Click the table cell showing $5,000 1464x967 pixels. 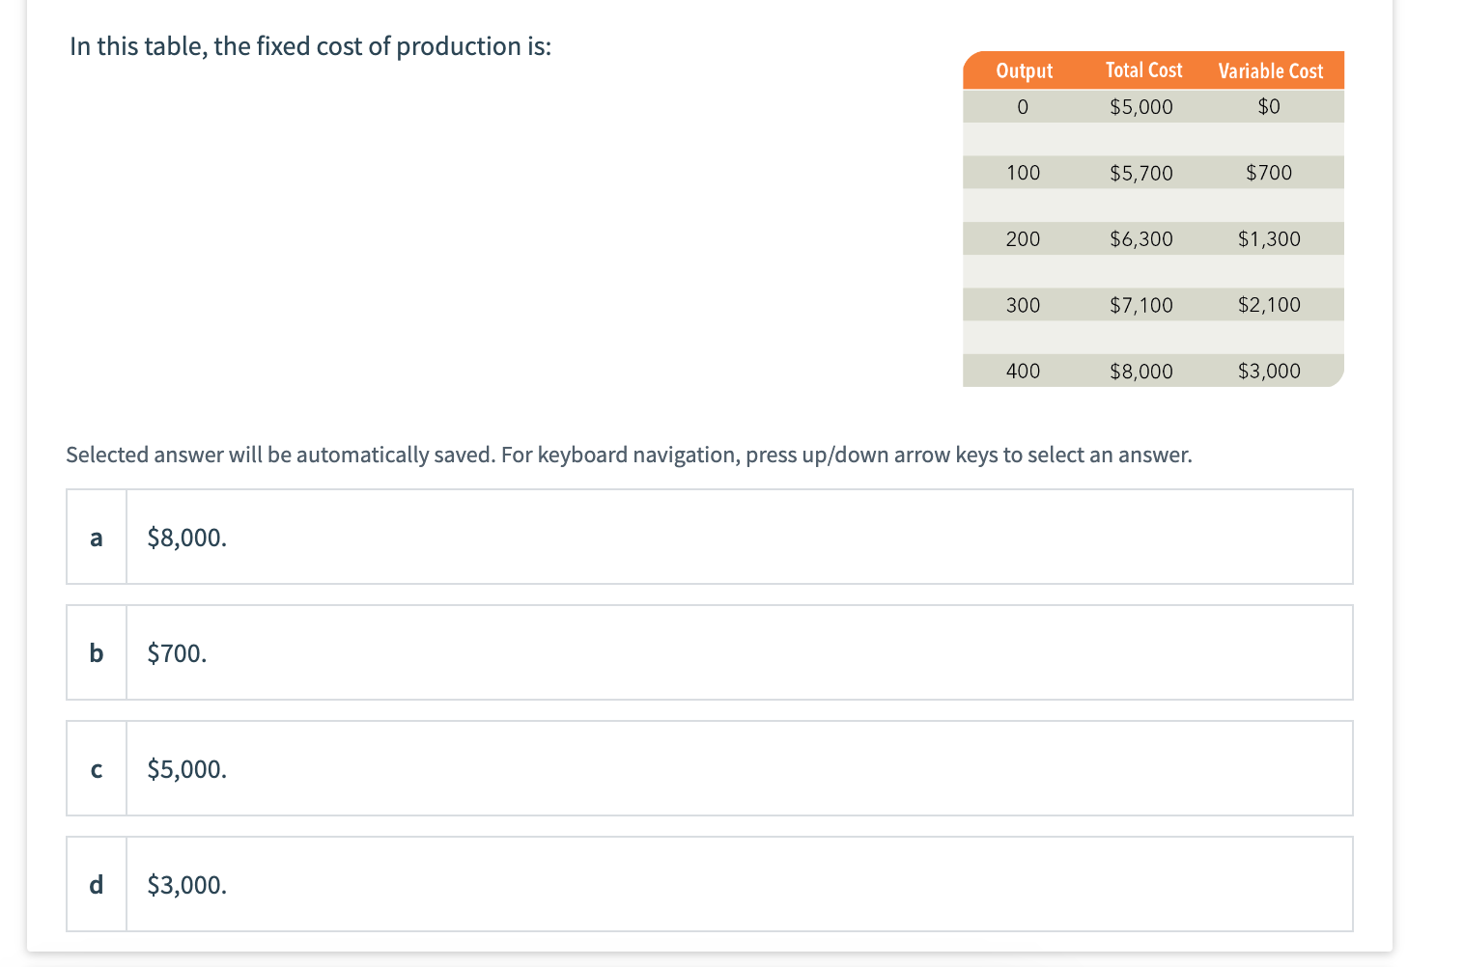pos(1141,106)
